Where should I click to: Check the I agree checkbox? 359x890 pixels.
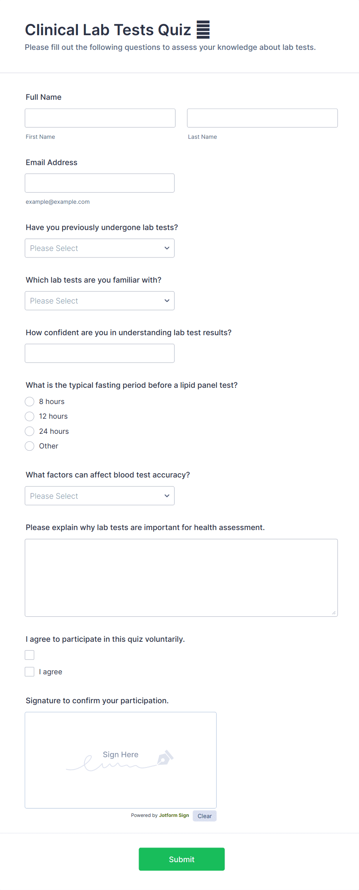30,672
